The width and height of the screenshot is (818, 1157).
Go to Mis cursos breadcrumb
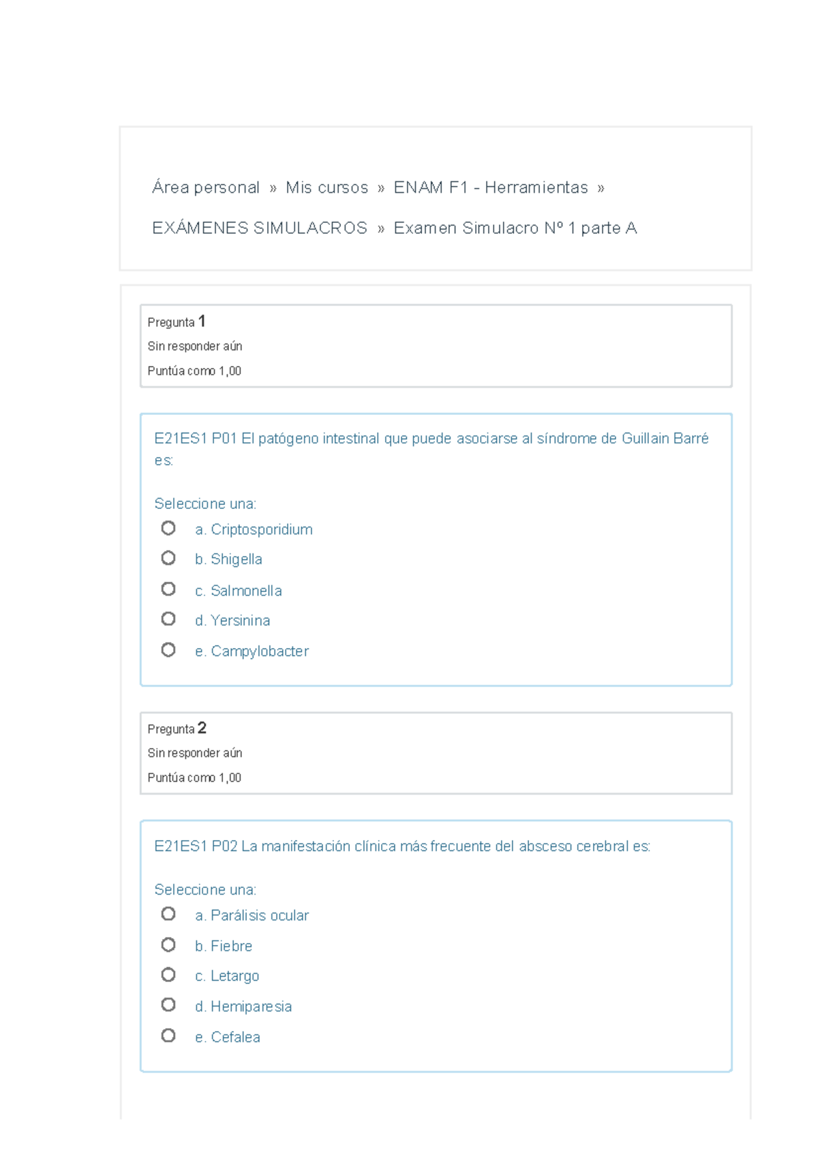(x=327, y=187)
